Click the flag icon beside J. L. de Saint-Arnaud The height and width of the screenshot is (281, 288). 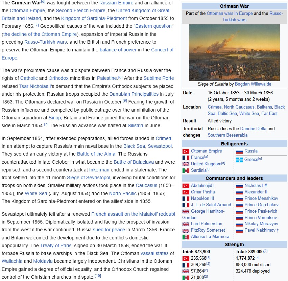(186, 205)
